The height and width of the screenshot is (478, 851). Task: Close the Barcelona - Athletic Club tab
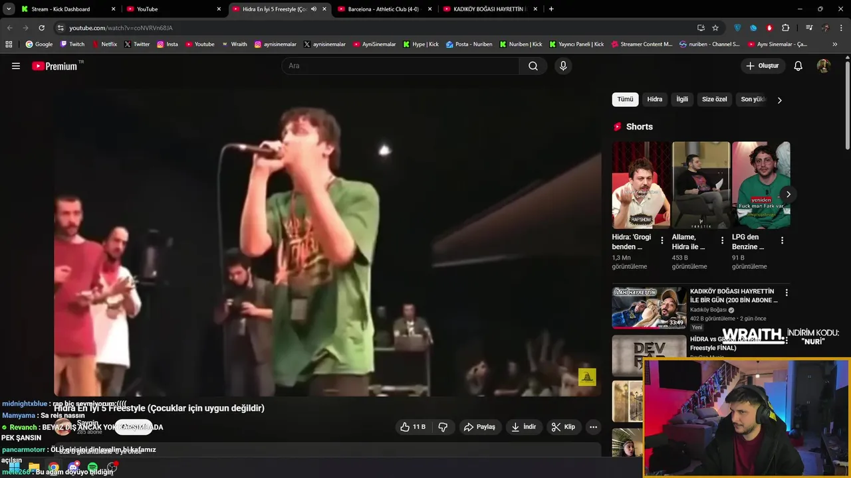[429, 9]
